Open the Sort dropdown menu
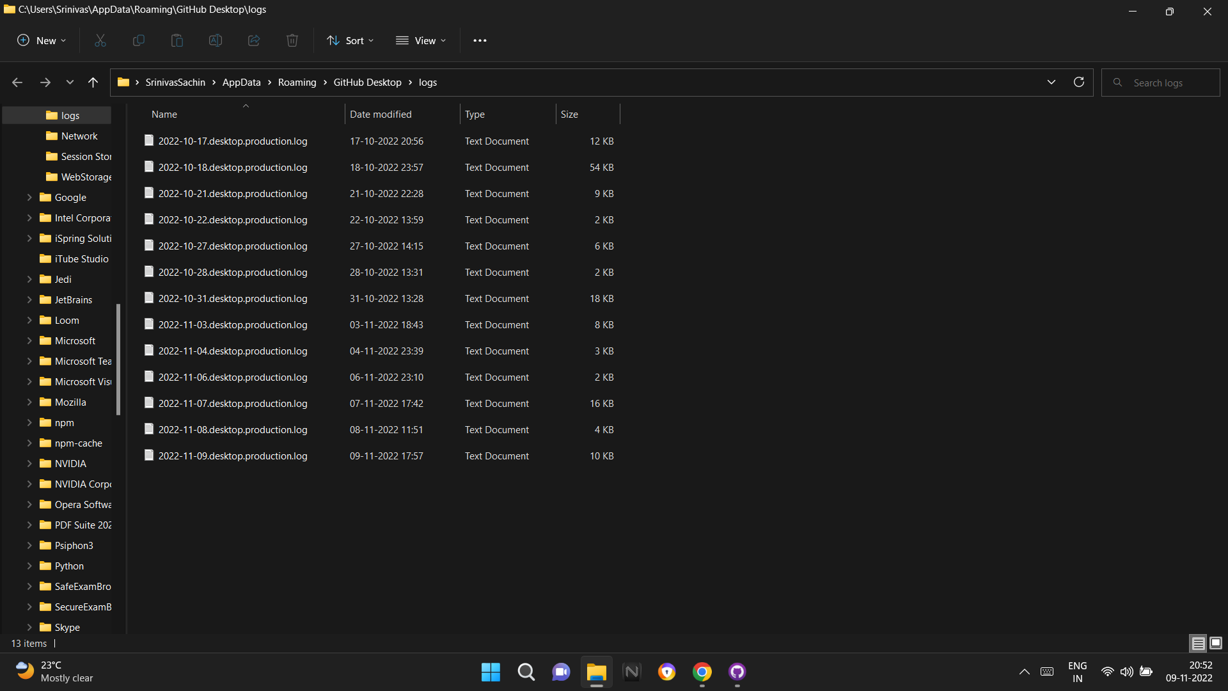The height and width of the screenshot is (691, 1228). click(350, 40)
